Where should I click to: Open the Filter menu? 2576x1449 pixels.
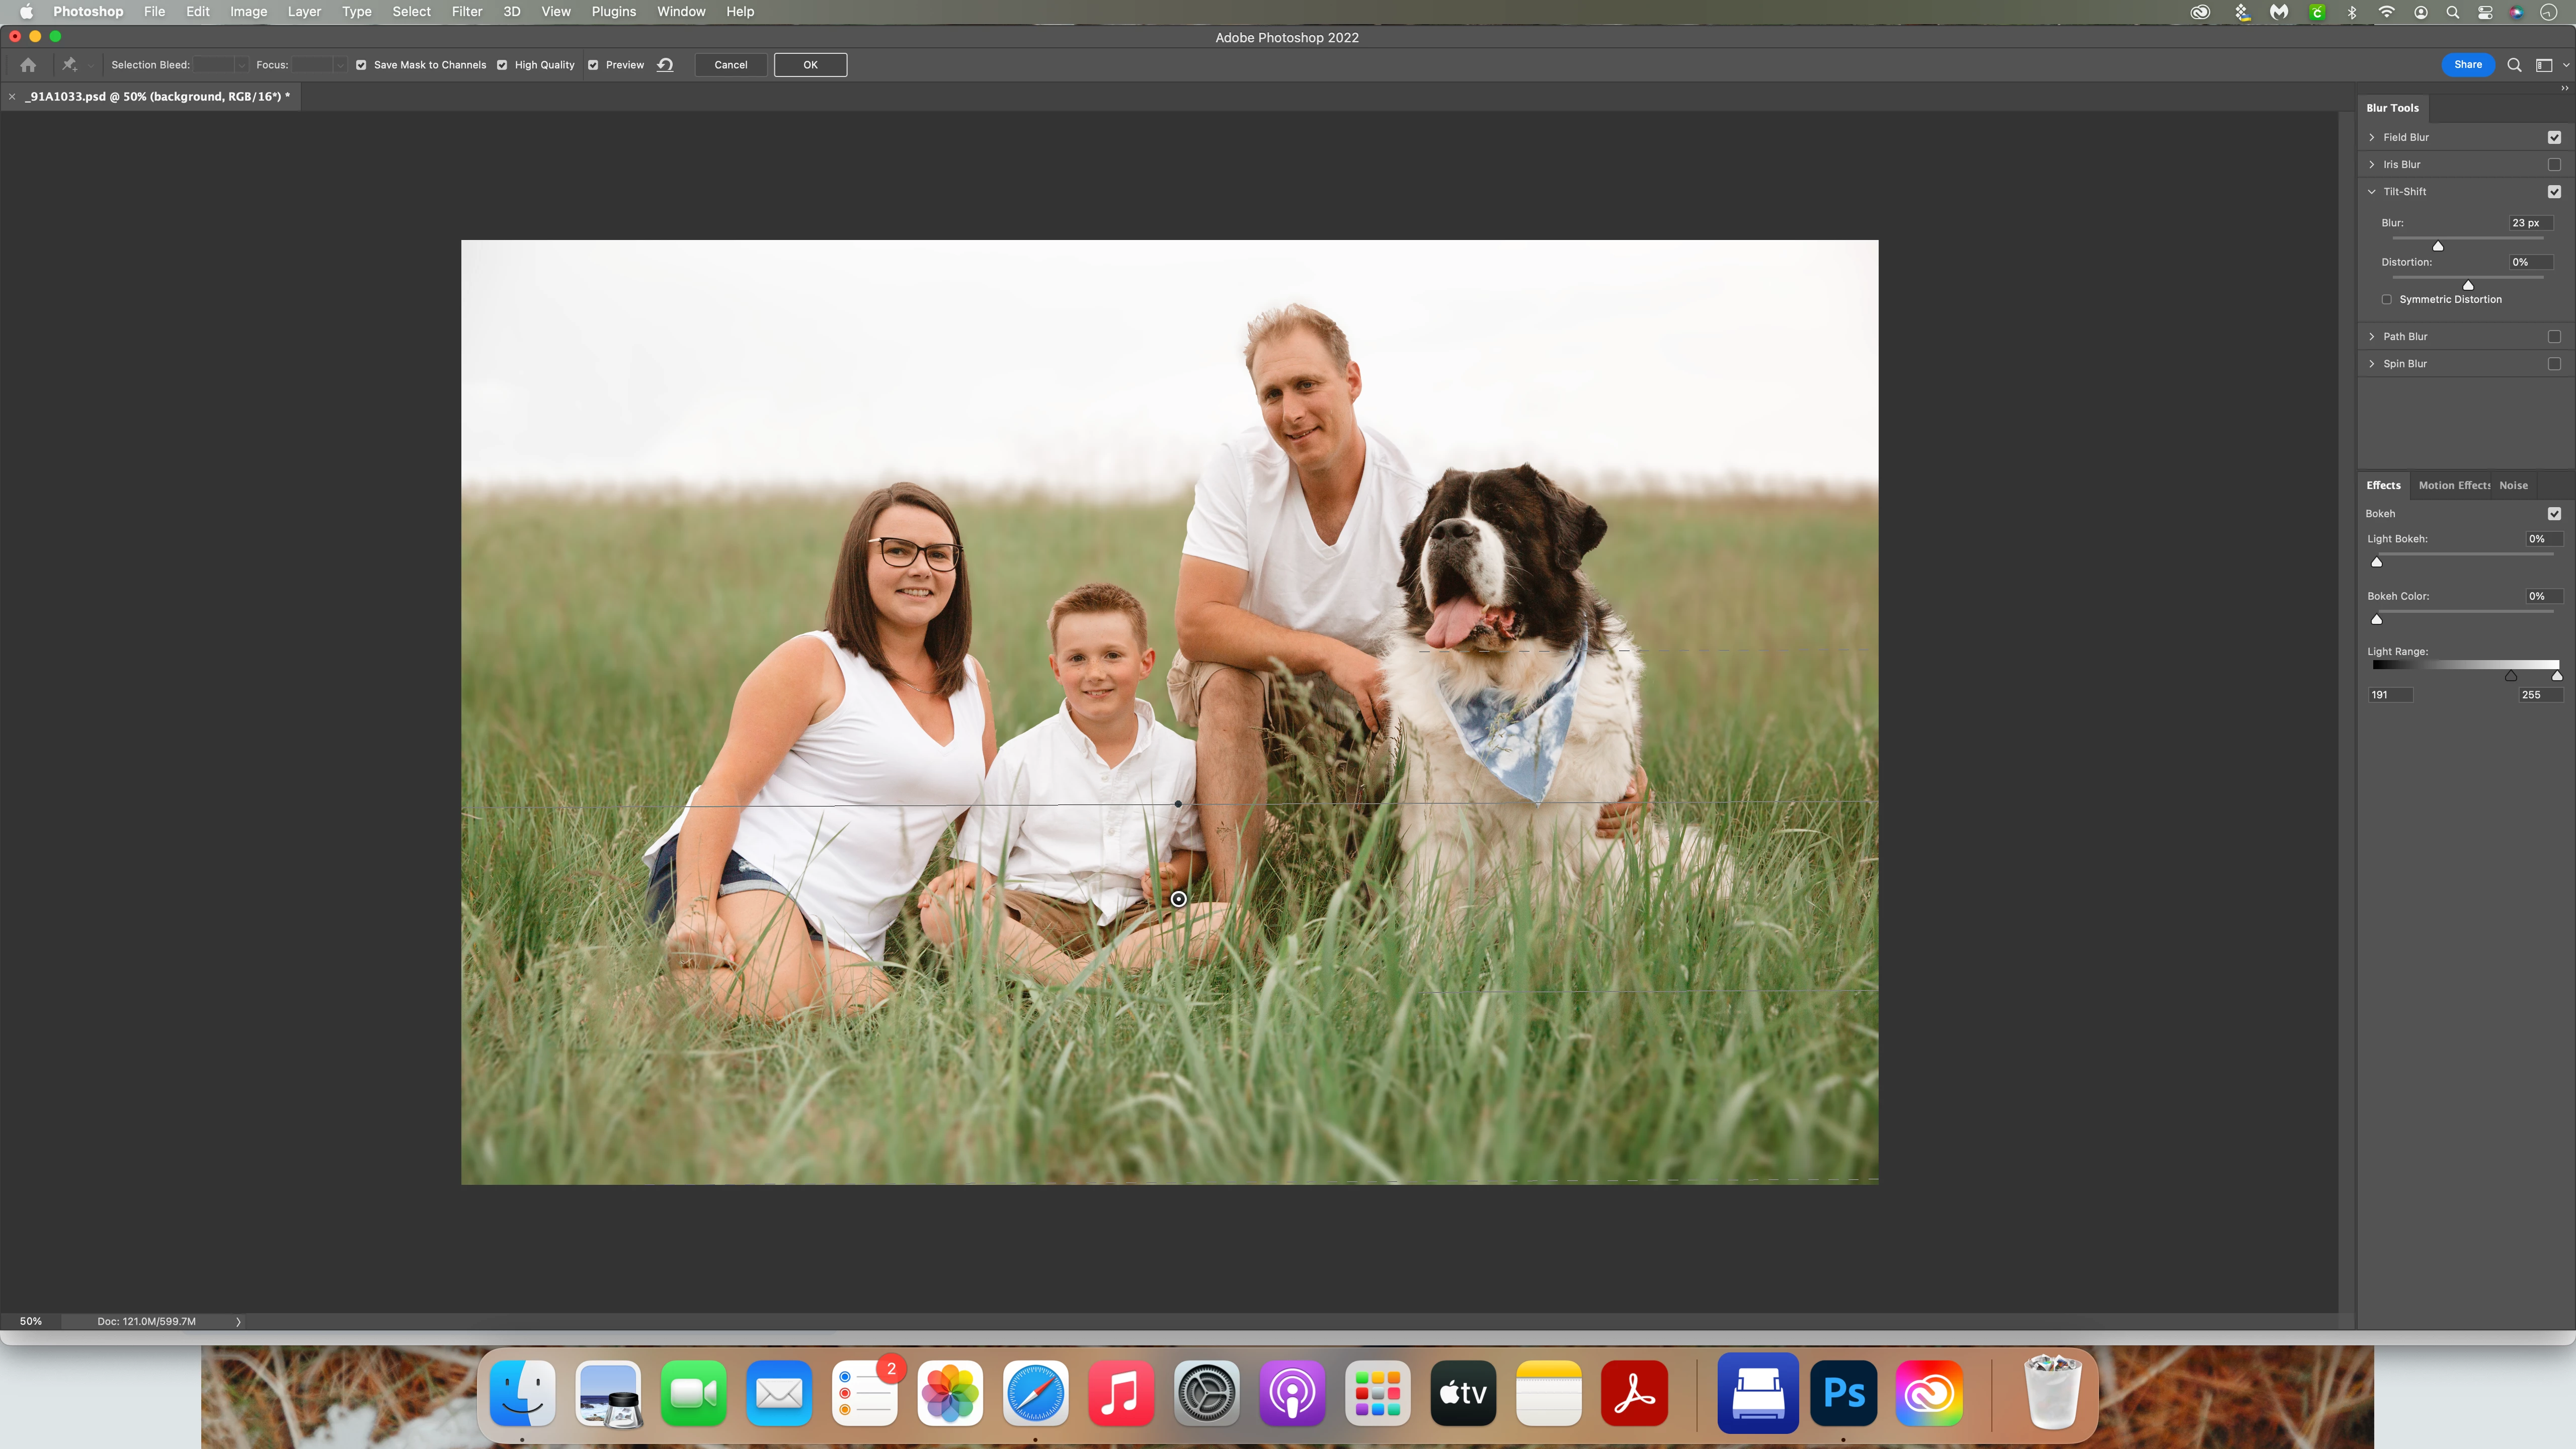[x=466, y=11]
